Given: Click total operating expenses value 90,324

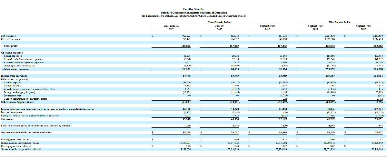Looking at the screenshot, I should (x=283, y=69).
